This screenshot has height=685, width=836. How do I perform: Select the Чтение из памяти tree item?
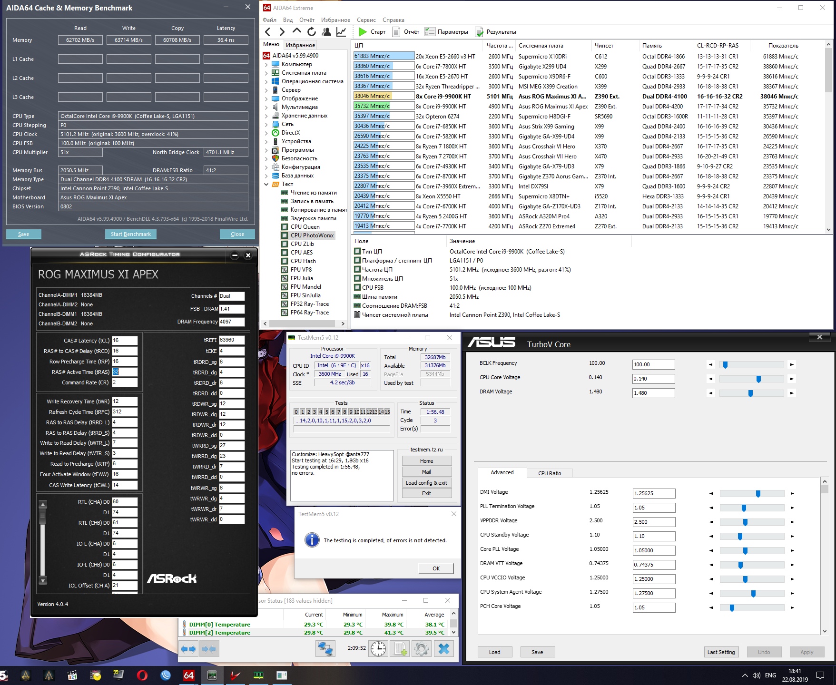point(314,193)
